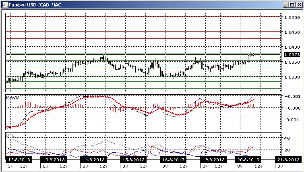The image size is (304, 172).
Task: Select the 1.0300 price axis label
Action: pyautogui.click(x=292, y=77)
